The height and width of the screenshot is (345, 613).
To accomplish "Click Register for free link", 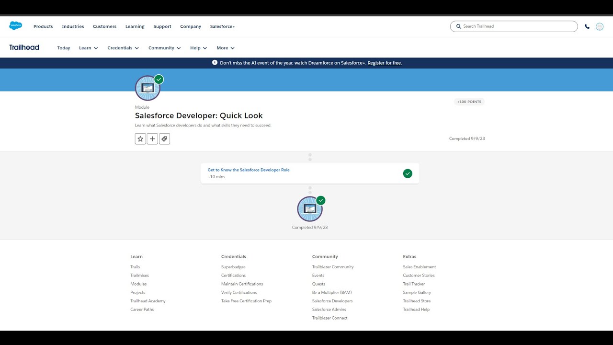I will tap(385, 63).
